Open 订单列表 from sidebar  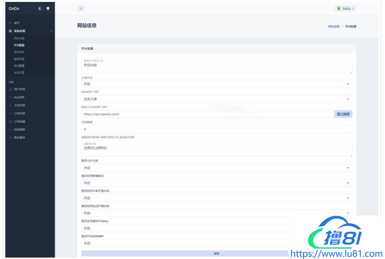tap(19, 114)
